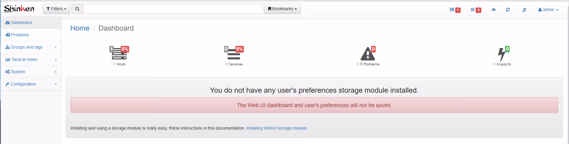Click the Hosts server icon on dashboard
The height and width of the screenshot is (144, 569).
click(119, 54)
